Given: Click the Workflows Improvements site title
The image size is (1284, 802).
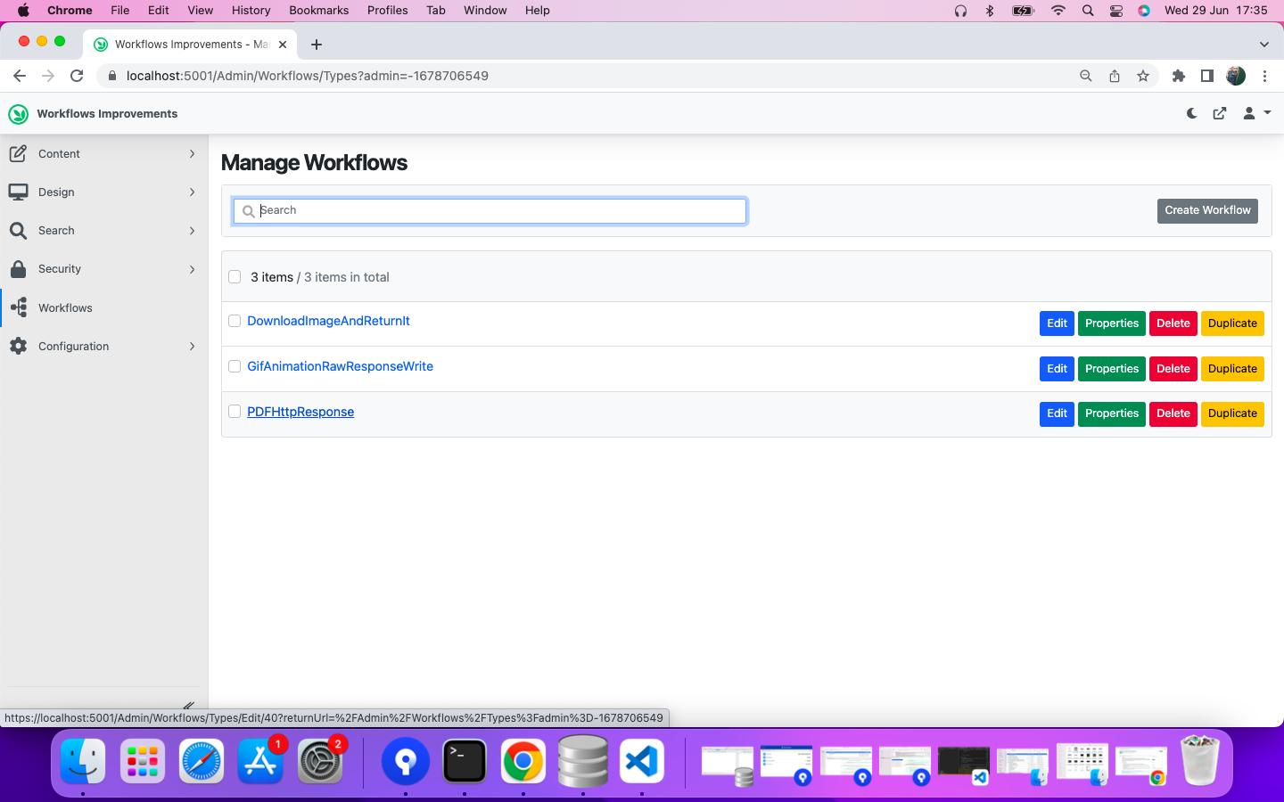Looking at the screenshot, I should [x=107, y=114].
